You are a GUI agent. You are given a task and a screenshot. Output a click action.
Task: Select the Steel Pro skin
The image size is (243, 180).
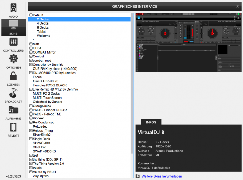[39, 147]
